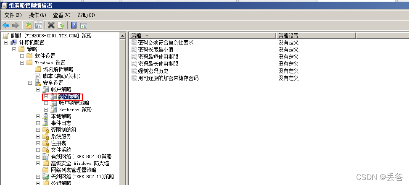
Task: Open the 操作(A) menu
Action: click(37, 15)
